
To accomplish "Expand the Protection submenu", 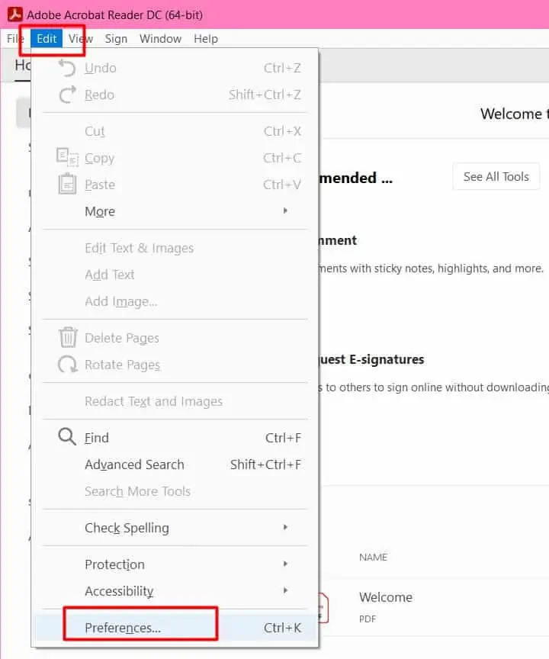I will [x=114, y=564].
